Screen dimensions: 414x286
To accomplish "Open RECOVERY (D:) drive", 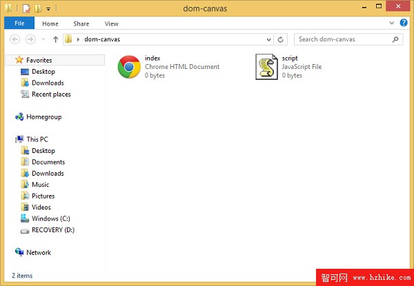I will [x=52, y=229].
